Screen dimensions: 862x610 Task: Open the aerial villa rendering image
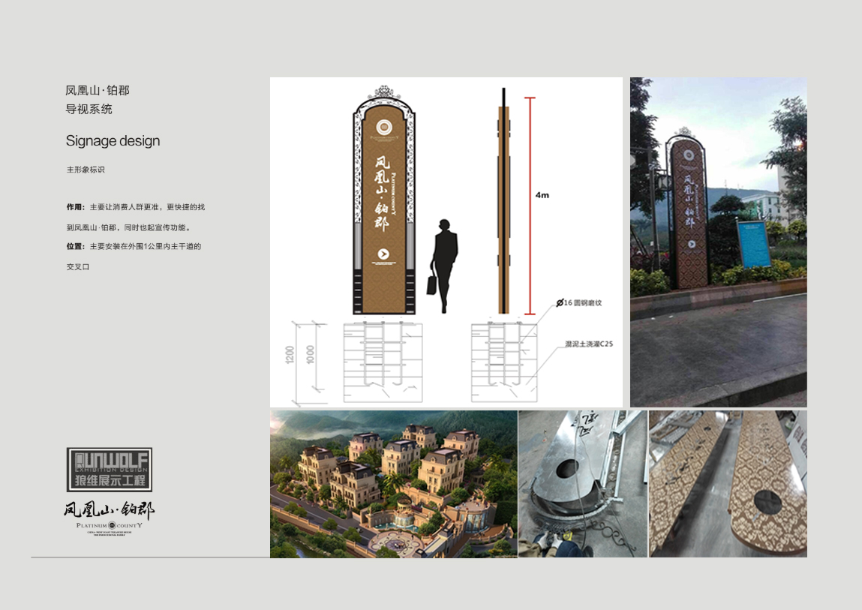point(393,484)
